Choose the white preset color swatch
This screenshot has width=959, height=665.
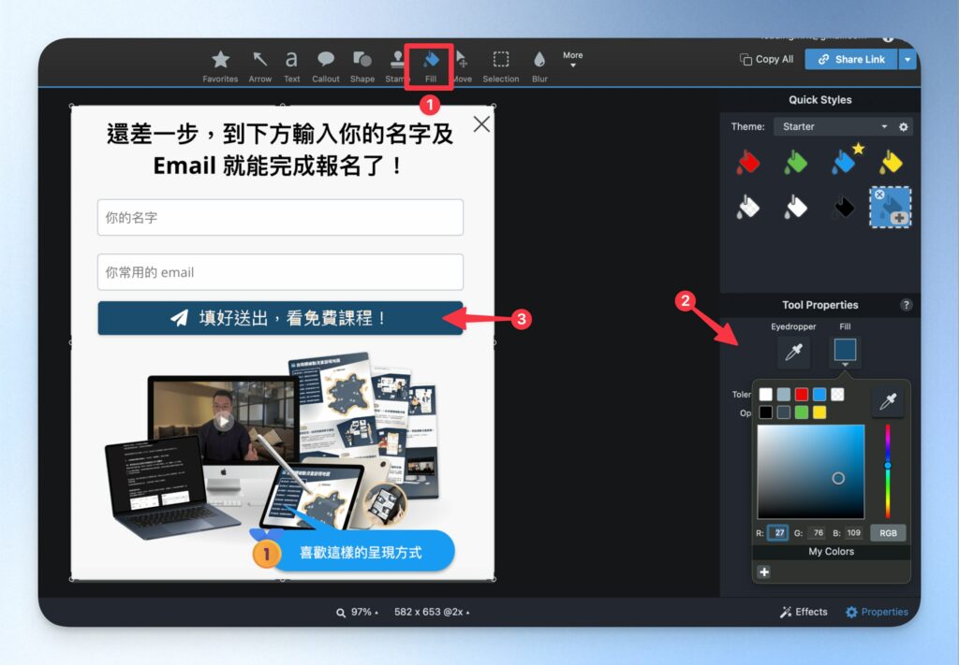pyautogui.click(x=766, y=395)
